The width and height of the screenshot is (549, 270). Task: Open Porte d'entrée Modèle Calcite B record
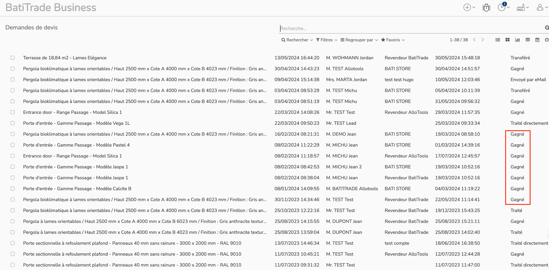(x=77, y=189)
